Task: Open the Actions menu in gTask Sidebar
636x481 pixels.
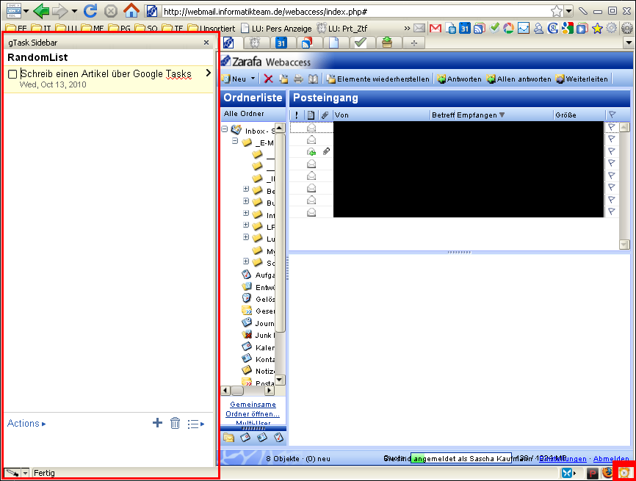Action: point(26,424)
